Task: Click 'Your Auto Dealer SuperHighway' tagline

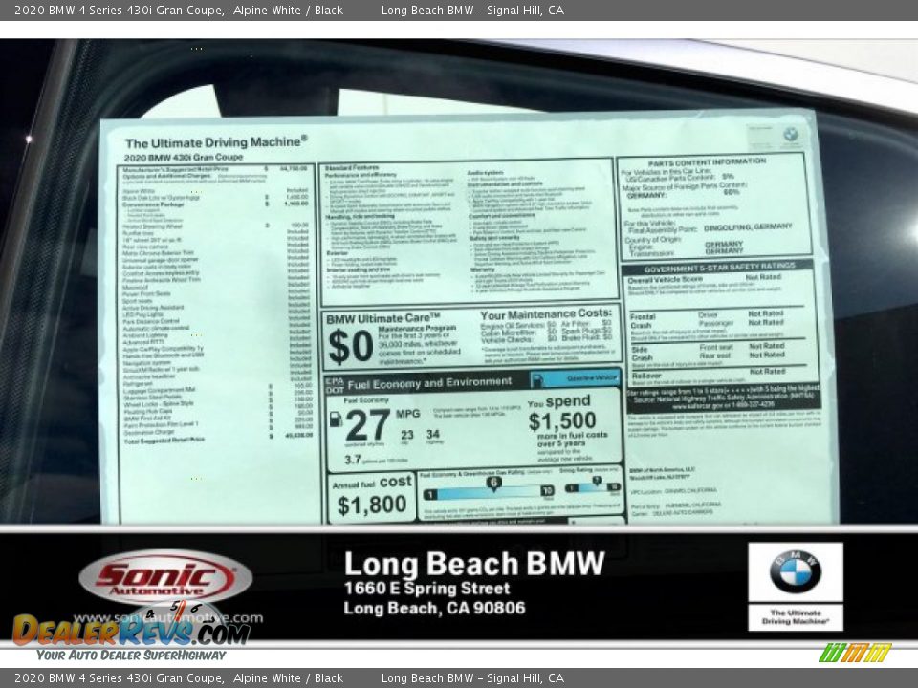Action: tap(131, 655)
